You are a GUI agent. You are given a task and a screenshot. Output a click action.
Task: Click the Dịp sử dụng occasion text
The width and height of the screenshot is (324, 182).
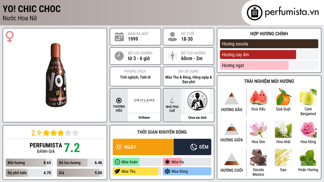[x=189, y=79]
